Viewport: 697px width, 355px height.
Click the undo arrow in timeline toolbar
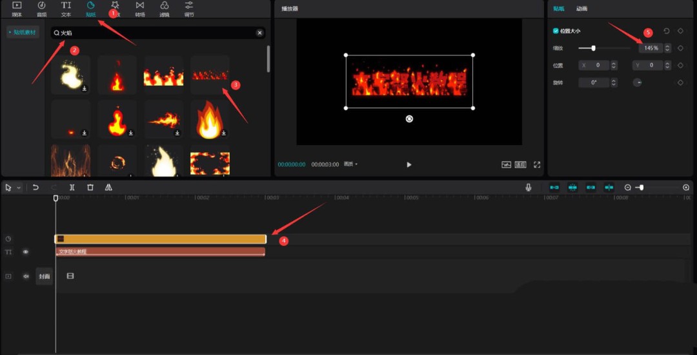pos(35,187)
